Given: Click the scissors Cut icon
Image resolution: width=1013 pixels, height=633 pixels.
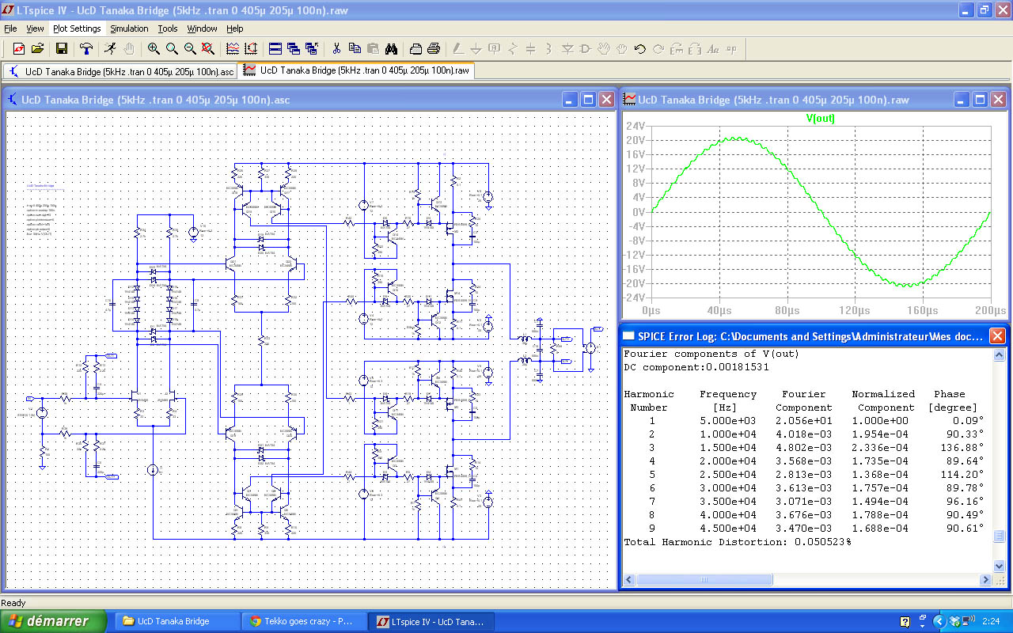Looking at the screenshot, I should coord(336,49).
